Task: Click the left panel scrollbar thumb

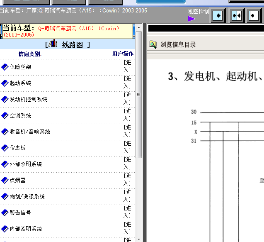Action: point(139,95)
